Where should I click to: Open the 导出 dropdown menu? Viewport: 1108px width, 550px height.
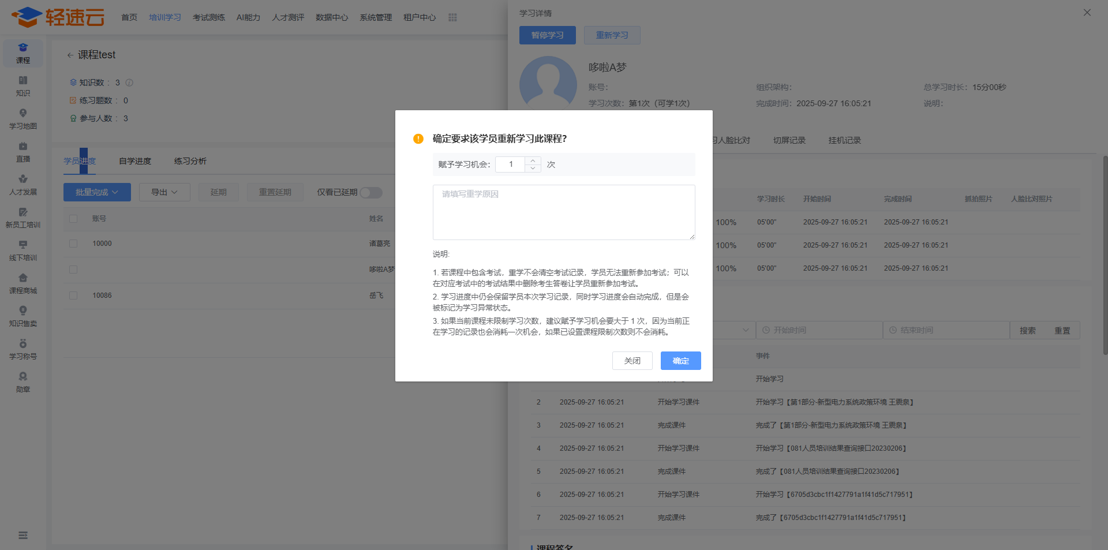pos(164,192)
